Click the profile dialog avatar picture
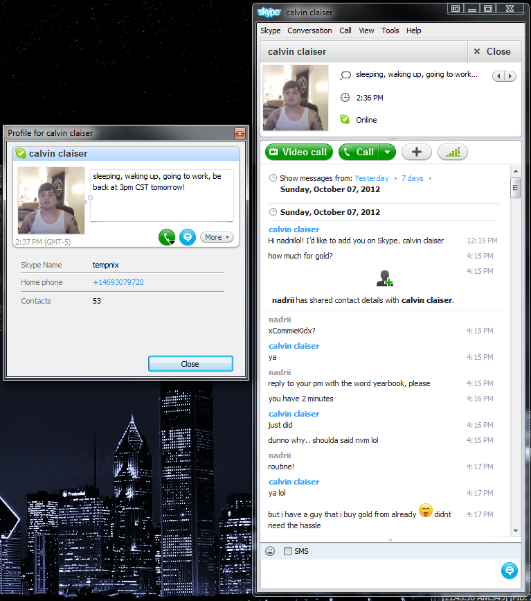This screenshot has height=601, width=531. tap(51, 200)
